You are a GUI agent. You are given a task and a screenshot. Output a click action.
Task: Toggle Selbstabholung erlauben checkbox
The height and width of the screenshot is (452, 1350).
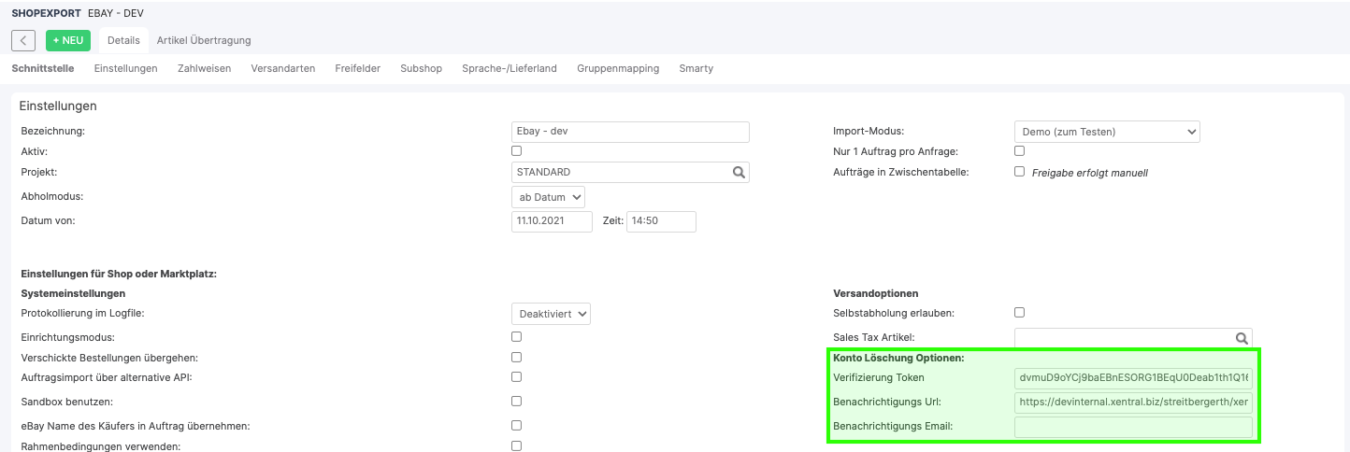coord(1019,312)
